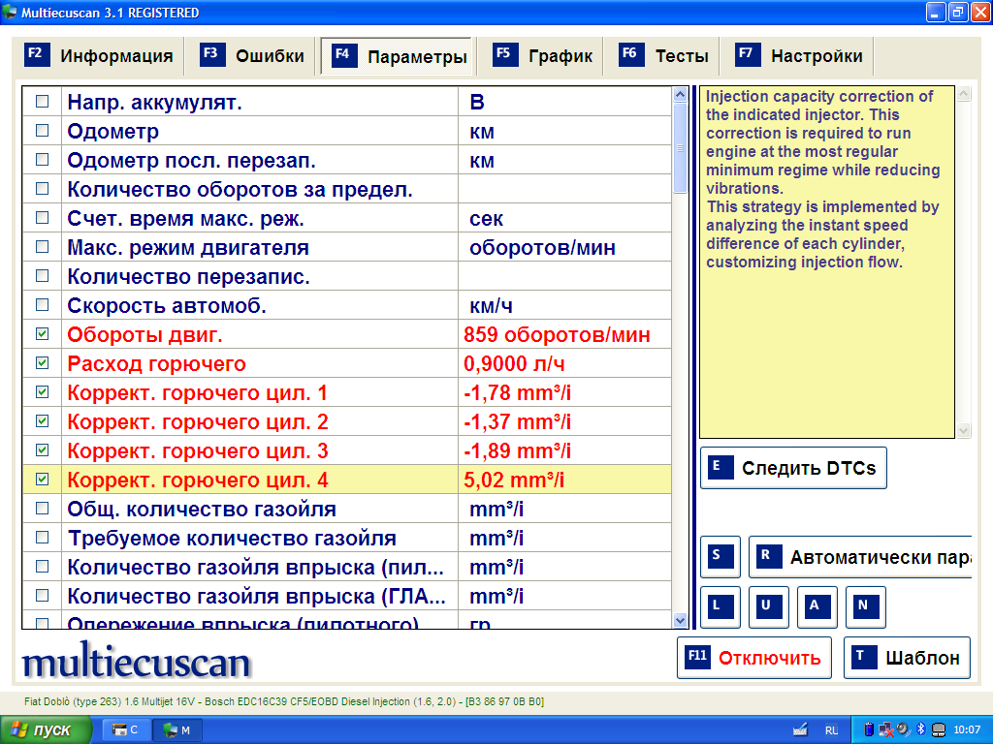The height and width of the screenshot is (744, 993).
Task: Click parameter list scroll up arrow
Action: (x=680, y=95)
